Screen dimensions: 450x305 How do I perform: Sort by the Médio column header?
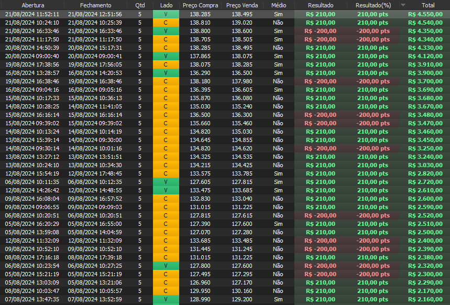pos(278,5)
